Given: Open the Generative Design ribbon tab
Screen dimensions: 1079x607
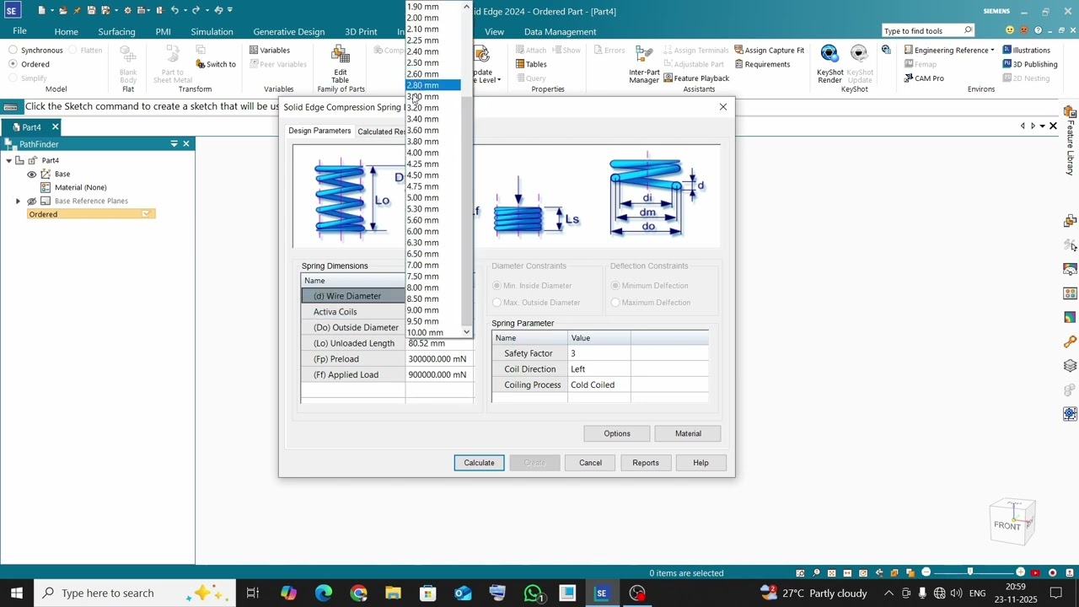Looking at the screenshot, I should (289, 31).
